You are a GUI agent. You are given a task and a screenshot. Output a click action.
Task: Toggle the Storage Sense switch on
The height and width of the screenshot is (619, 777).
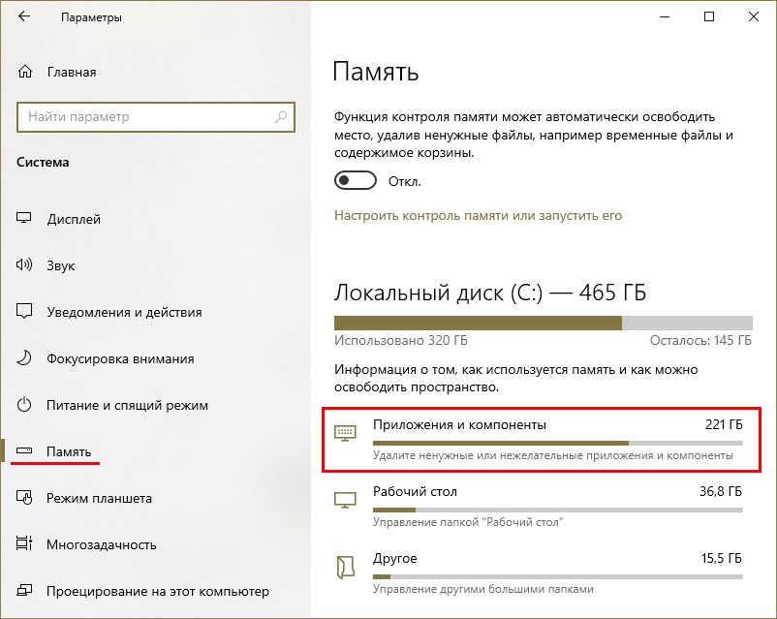coord(355,181)
